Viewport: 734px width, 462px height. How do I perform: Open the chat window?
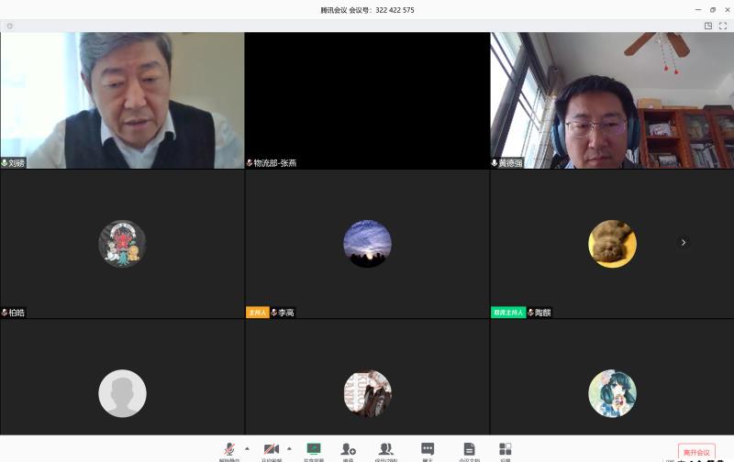click(428, 450)
